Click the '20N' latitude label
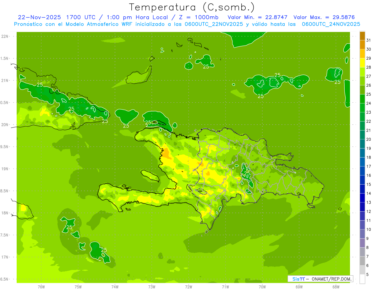Image resolution: width=377 pixels, height=291 pixels. click(5, 125)
